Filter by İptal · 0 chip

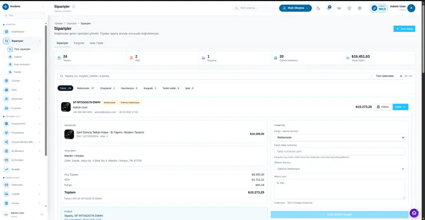coord(189,88)
